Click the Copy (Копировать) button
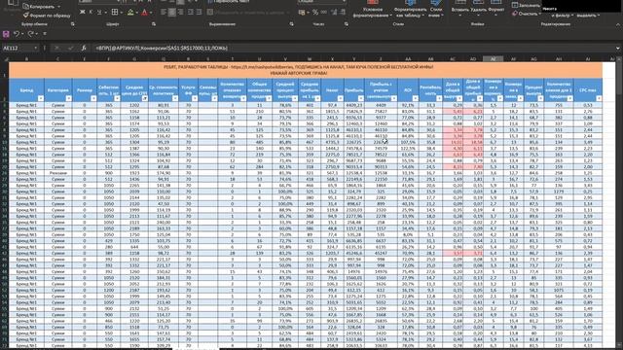Image resolution: width=623 pixels, height=350 pixels. click(x=39, y=7)
